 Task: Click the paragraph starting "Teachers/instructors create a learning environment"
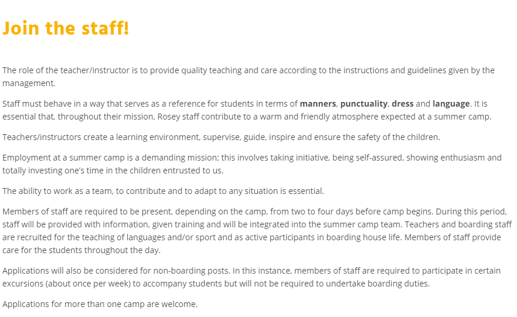221,137
